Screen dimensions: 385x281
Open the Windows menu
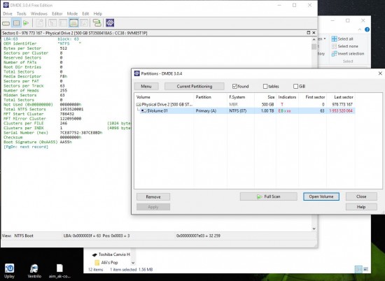click(x=38, y=14)
